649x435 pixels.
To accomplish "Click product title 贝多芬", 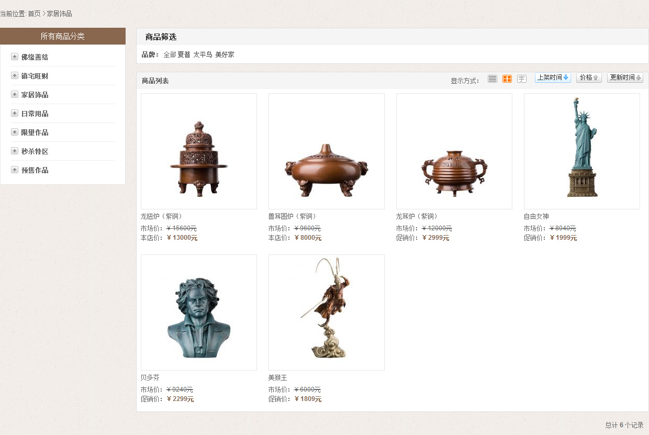I will (150, 377).
